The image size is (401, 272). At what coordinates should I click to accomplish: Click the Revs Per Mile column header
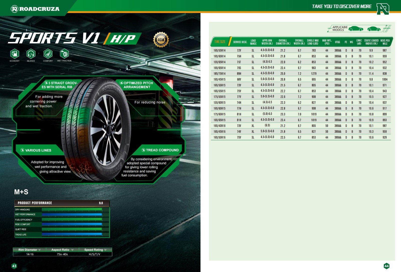[385, 42]
